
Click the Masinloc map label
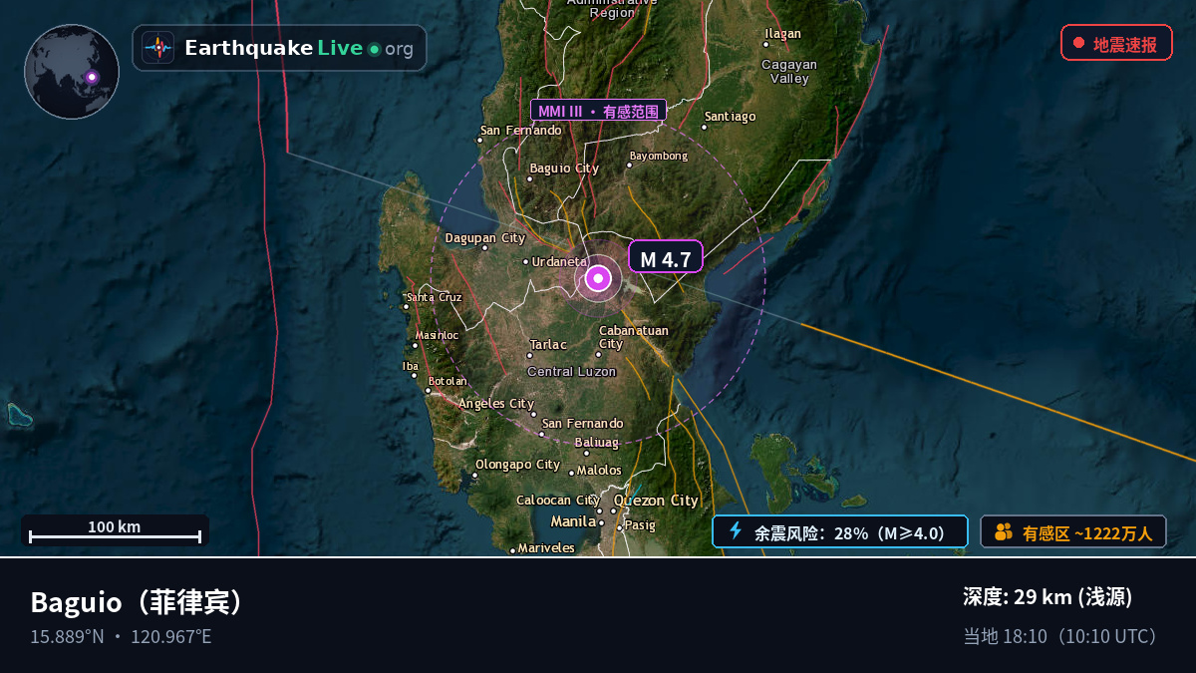[x=437, y=336]
